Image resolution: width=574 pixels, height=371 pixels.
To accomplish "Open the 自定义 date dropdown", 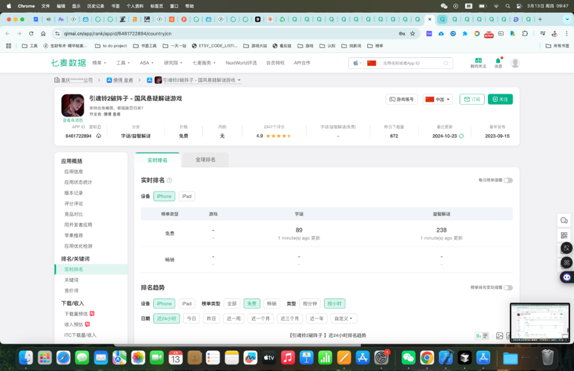I will (343, 318).
